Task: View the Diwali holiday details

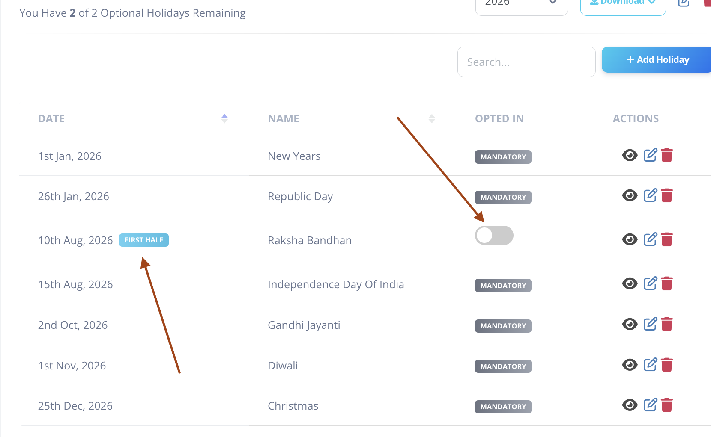Action: point(630,365)
